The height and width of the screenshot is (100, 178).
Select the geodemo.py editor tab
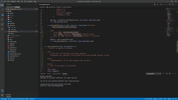tap(44, 4)
